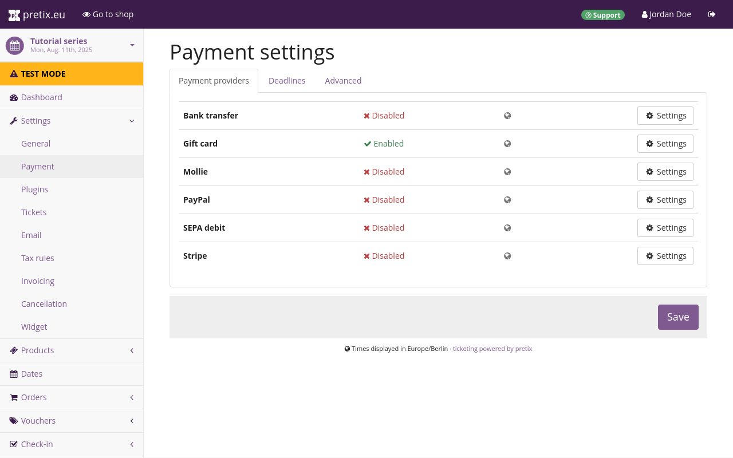
Task: Click the Vouchers tags icon
Action: tap(14, 421)
